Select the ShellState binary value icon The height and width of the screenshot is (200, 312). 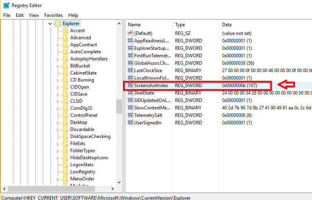tap(130, 93)
